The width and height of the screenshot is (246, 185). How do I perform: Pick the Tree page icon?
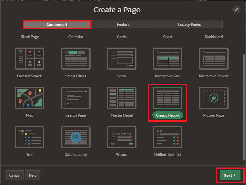pos(30,137)
